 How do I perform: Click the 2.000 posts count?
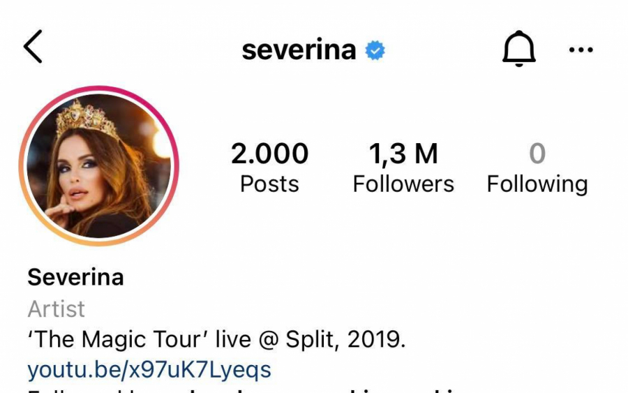click(269, 154)
